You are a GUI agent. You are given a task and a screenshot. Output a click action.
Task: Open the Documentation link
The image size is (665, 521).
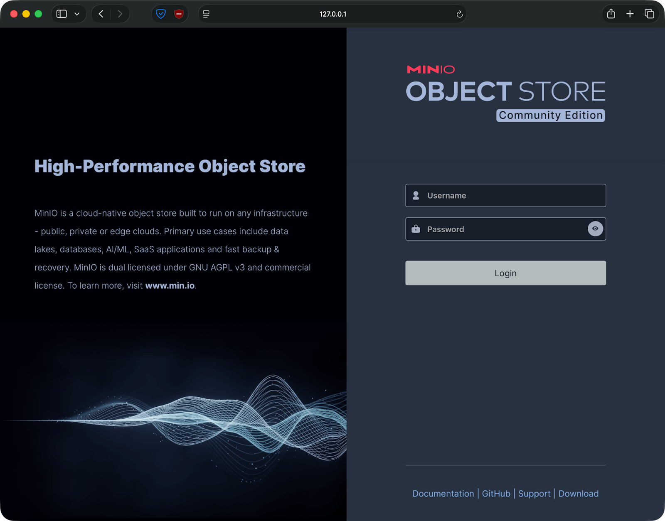[443, 494]
